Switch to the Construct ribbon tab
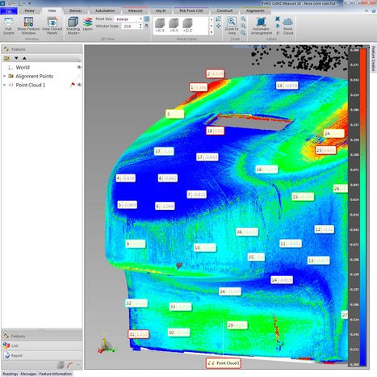 pos(224,10)
